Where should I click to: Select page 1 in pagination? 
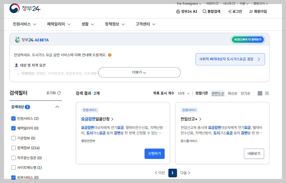[173, 173]
